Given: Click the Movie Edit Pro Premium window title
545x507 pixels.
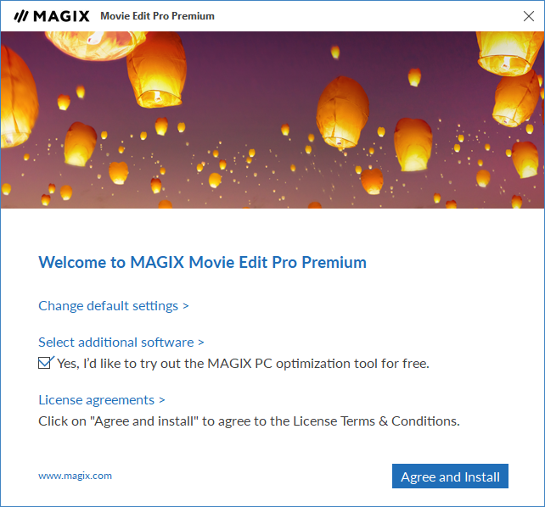Looking at the screenshot, I should [157, 16].
